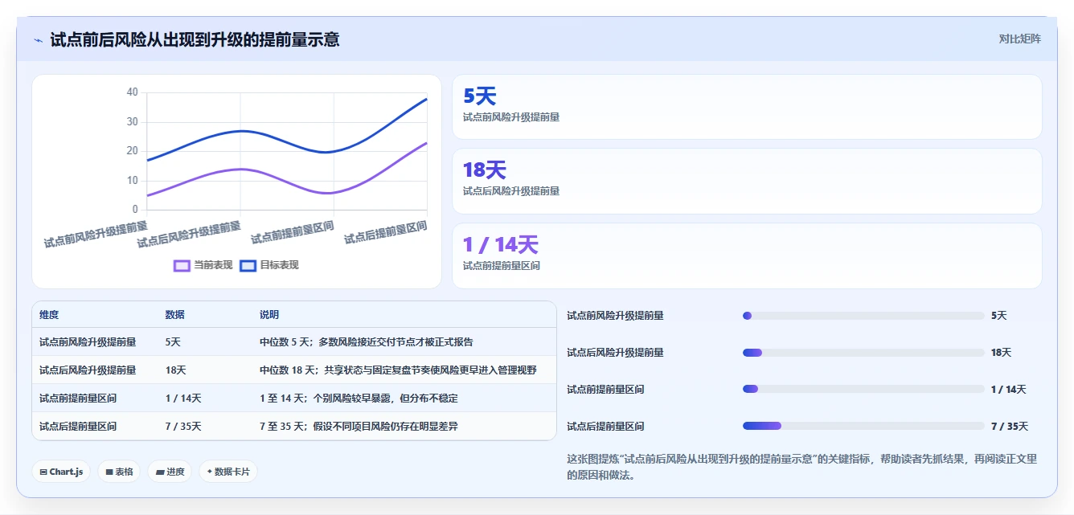Screen dimensions: 1074x515
Task: Click the 5天 data card value
Action: tap(480, 96)
